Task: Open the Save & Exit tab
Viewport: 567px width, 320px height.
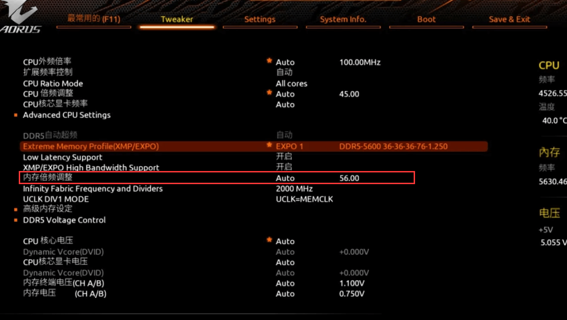Action: (509, 19)
